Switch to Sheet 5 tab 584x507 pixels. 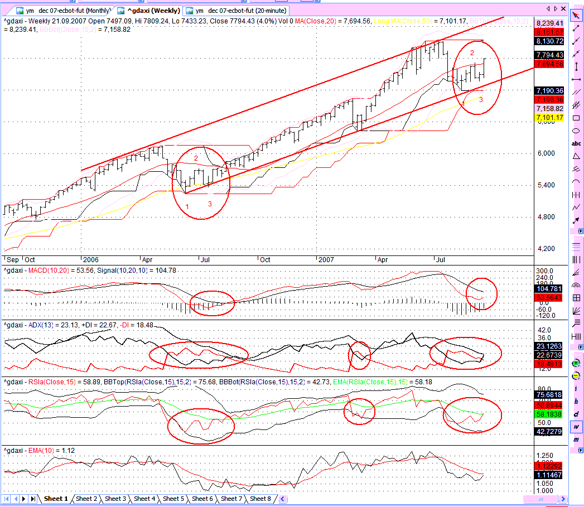173,499
